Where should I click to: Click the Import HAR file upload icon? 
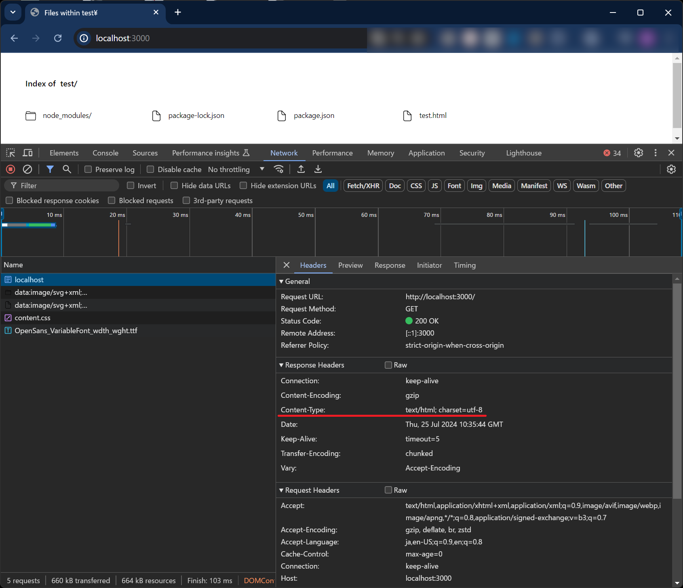coord(301,169)
